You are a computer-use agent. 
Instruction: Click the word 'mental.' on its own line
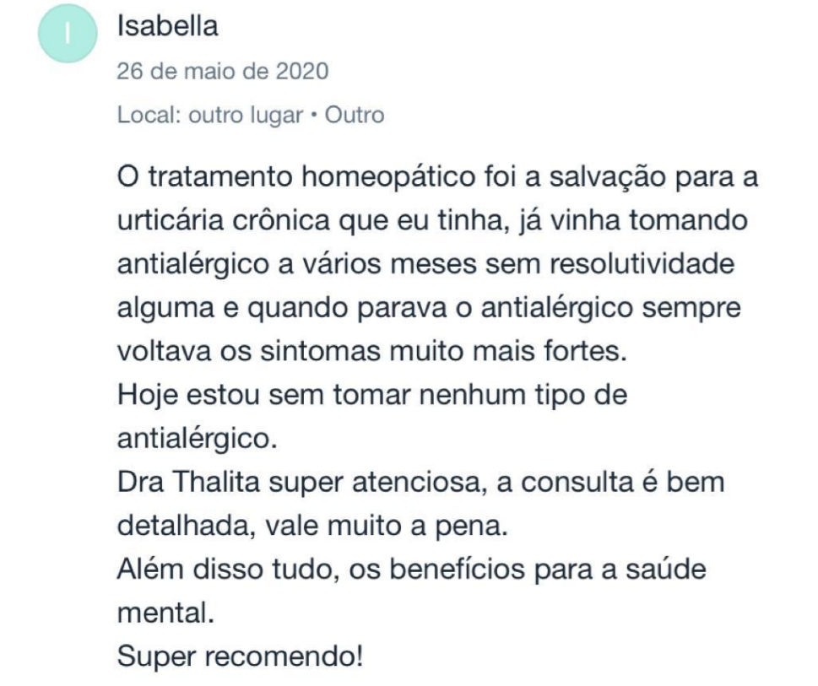click(166, 613)
